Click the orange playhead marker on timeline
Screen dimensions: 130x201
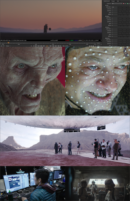coord(8,42)
